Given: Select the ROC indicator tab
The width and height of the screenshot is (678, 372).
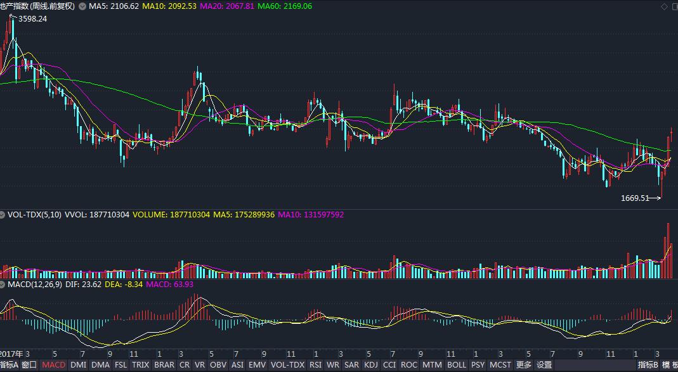Looking at the screenshot, I should click(x=408, y=365).
